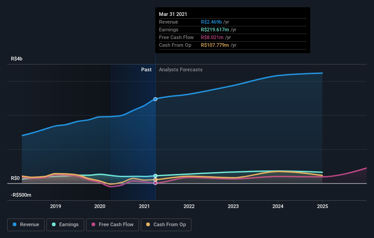Screen dimensions: 374x238
Task: Click the orange Cash From Op data marker
Action: 155,180
